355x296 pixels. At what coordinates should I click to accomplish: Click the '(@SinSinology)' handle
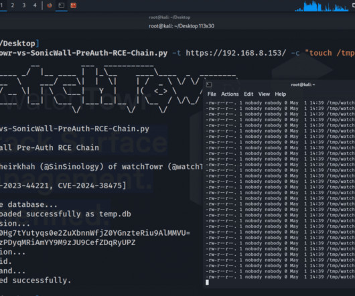pos(72,167)
